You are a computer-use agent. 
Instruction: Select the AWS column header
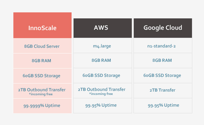click(103, 28)
